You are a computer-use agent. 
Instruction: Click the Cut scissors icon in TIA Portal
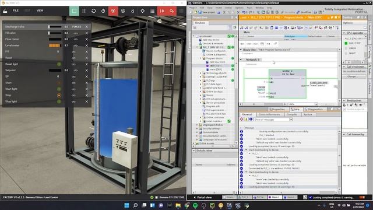[x=224, y=12]
